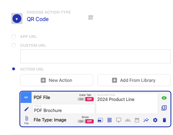Toggle the Show On/Off switch
This screenshot has height=135, width=173.
85,121
